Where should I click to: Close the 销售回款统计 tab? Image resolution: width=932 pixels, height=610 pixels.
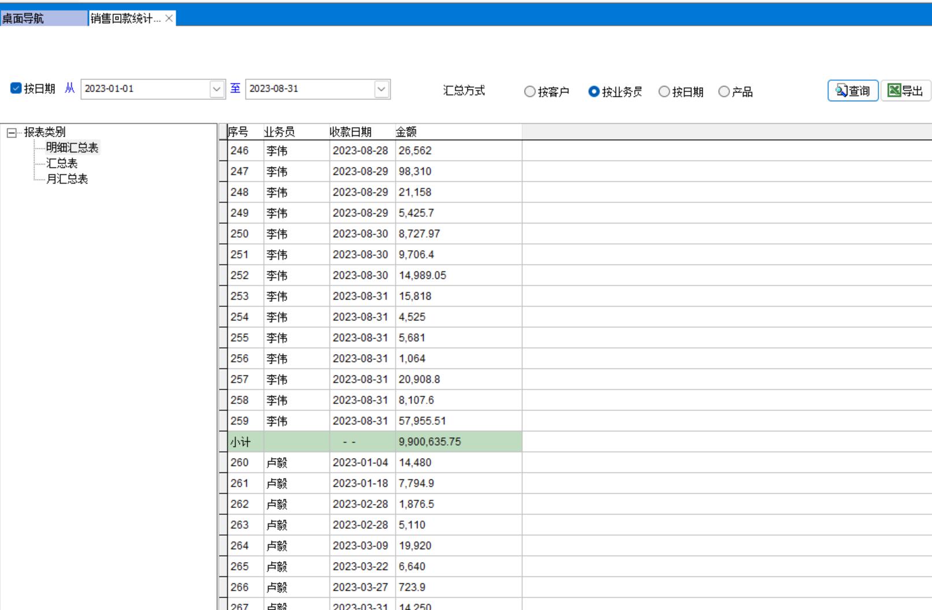(169, 18)
